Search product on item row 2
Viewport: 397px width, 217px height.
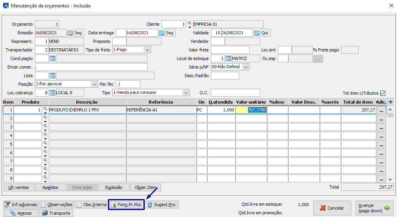(x=45, y=117)
